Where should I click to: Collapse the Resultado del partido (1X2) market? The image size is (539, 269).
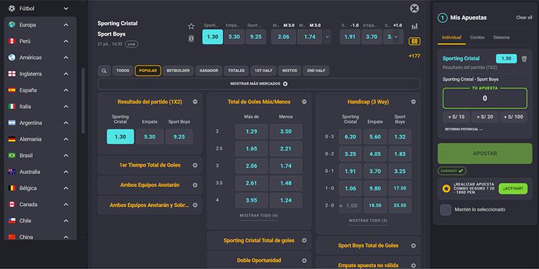[195, 102]
